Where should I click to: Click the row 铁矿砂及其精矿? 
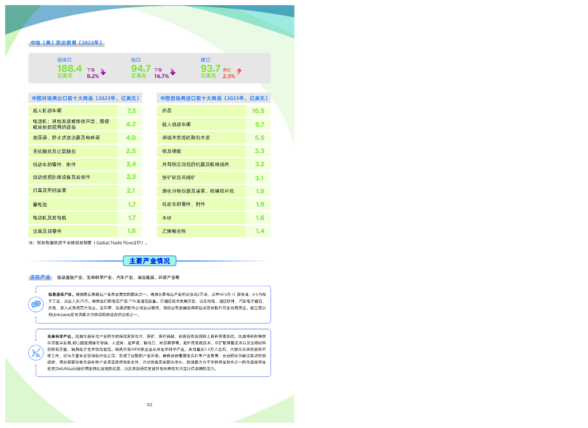[214, 178]
